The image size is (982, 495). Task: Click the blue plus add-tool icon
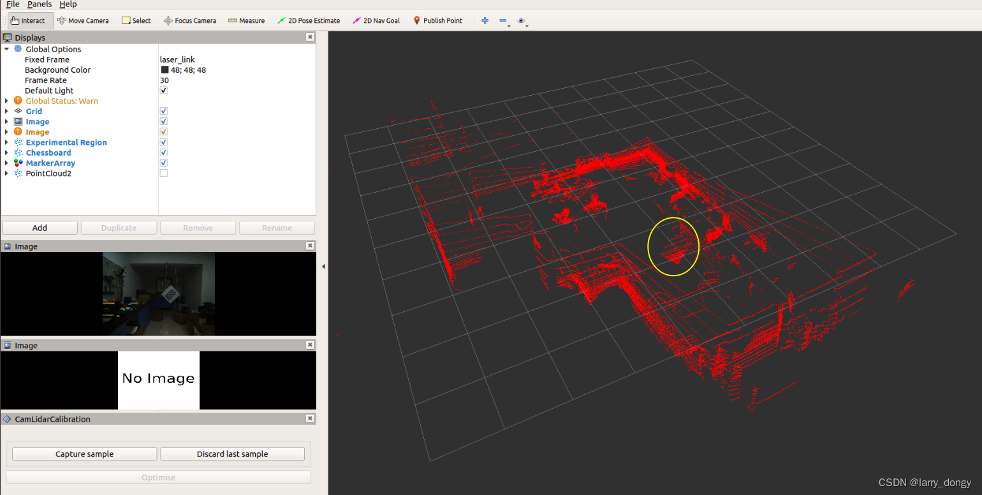pyautogui.click(x=485, y=20)
